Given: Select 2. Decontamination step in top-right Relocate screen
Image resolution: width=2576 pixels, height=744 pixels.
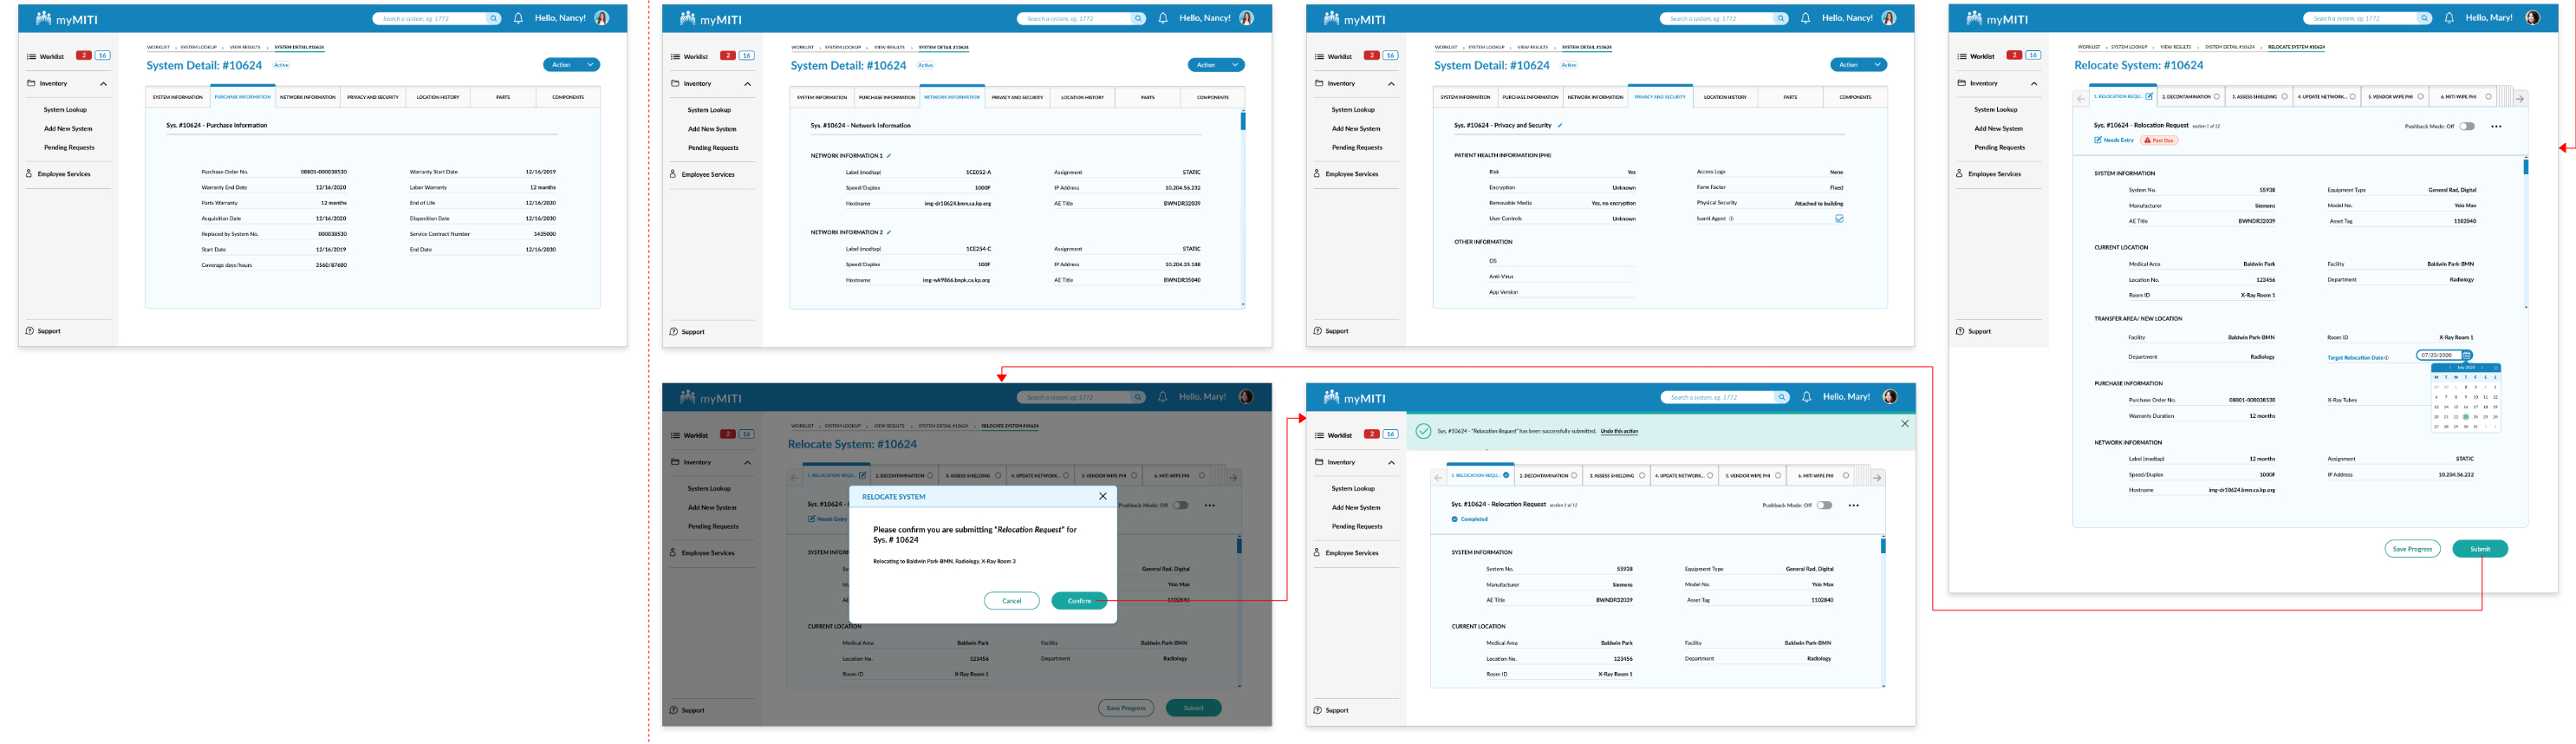Looking at the screenshot, I should pos(2191,97).
